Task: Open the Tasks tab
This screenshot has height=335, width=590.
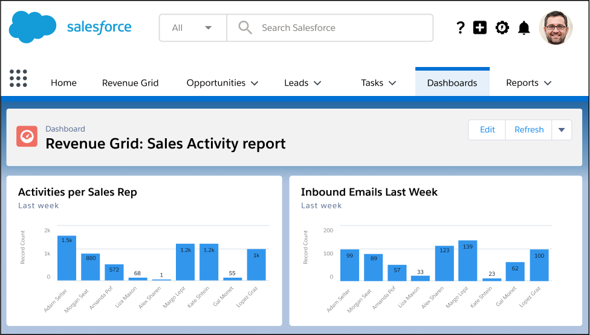Action: (372, 83)
